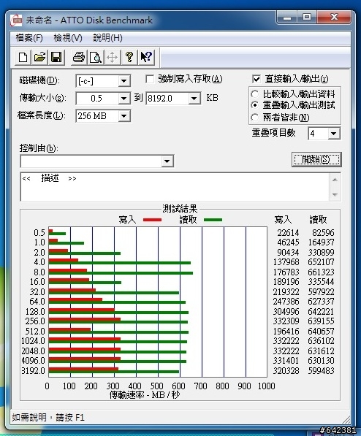Open the 檢視(V) menu

coord(68,38)
